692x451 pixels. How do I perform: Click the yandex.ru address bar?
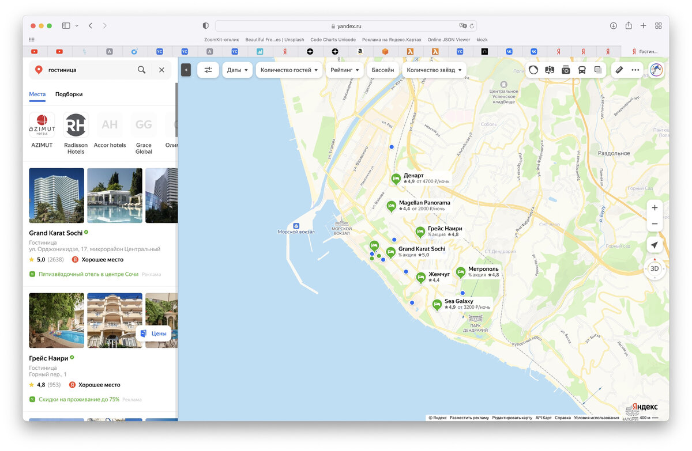(345, 26)
